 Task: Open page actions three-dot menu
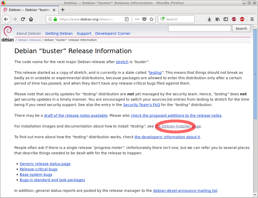[137, 19]
